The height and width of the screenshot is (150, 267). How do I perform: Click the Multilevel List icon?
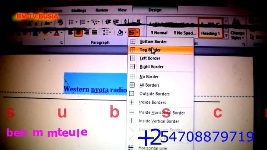click(x=95, y=22)
